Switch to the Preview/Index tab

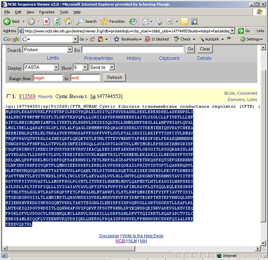click(x=99, y=58)
